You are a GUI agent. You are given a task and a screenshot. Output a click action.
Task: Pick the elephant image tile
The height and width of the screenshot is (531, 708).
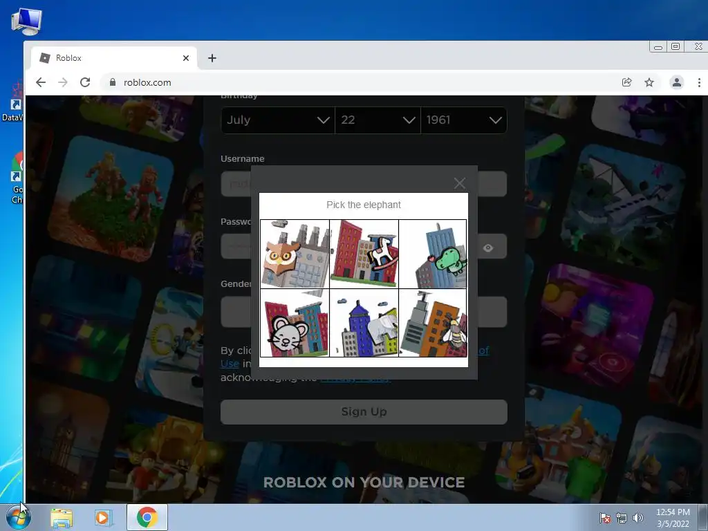[364, 323]
